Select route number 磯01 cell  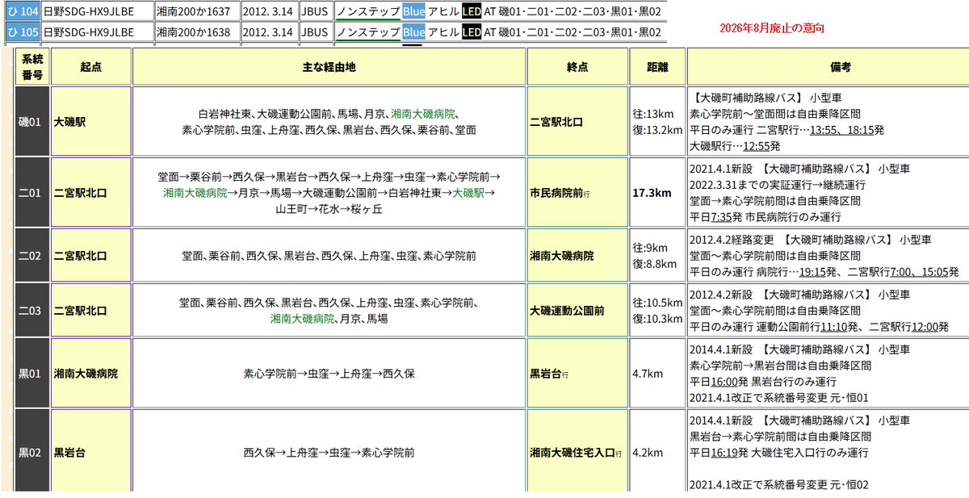click(33, 122)
